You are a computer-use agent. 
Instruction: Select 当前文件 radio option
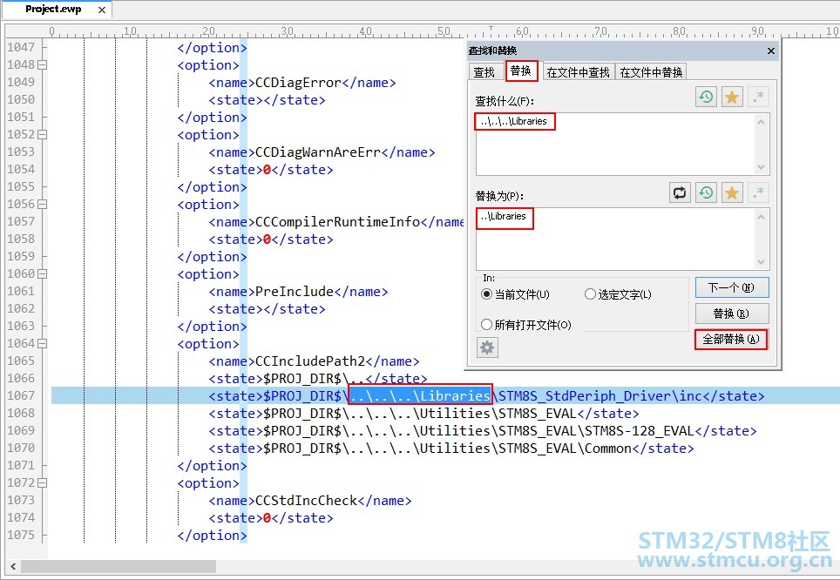(x=515, y=294)
